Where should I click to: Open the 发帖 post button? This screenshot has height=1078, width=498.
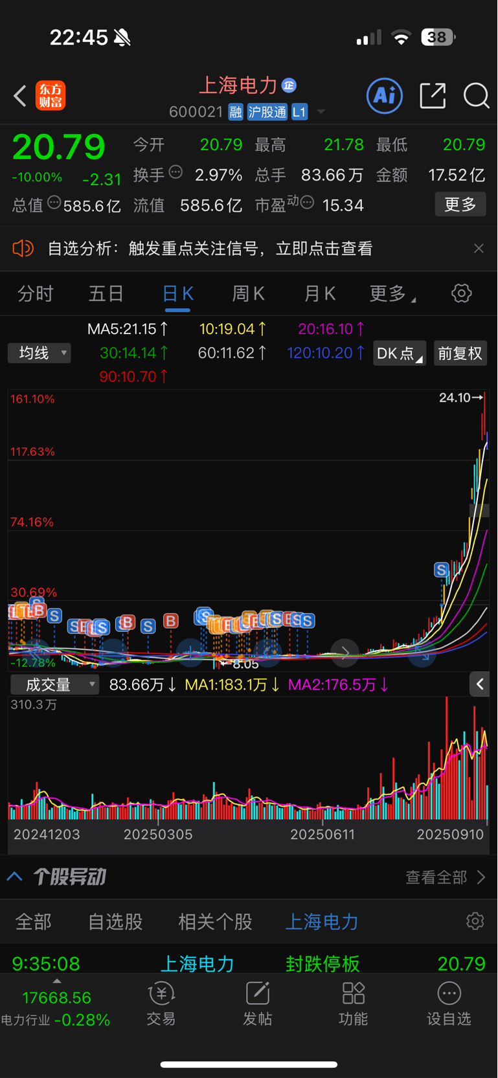pos(257,1005)
